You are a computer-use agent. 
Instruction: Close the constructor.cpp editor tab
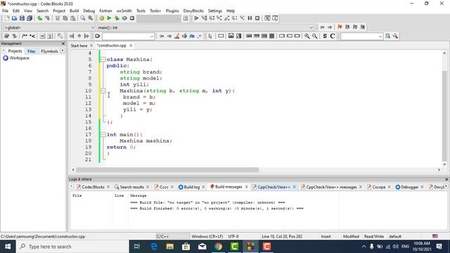click(131, 46)
